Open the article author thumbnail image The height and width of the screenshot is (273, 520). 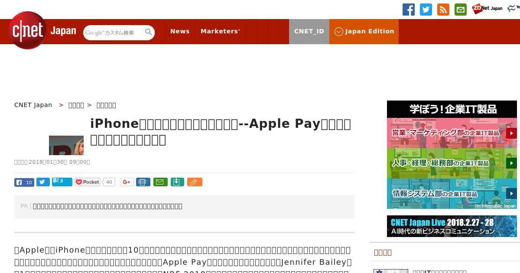(x=66, y=145)
